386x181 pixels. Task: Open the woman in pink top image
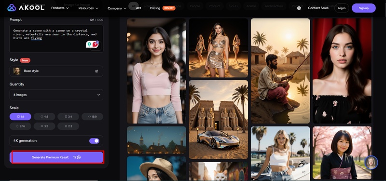click(x=156, y=71)
